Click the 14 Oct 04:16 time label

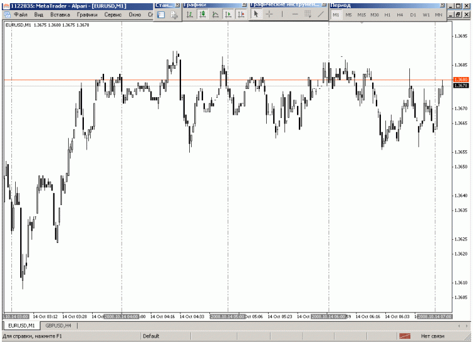(x=163, y=317)
